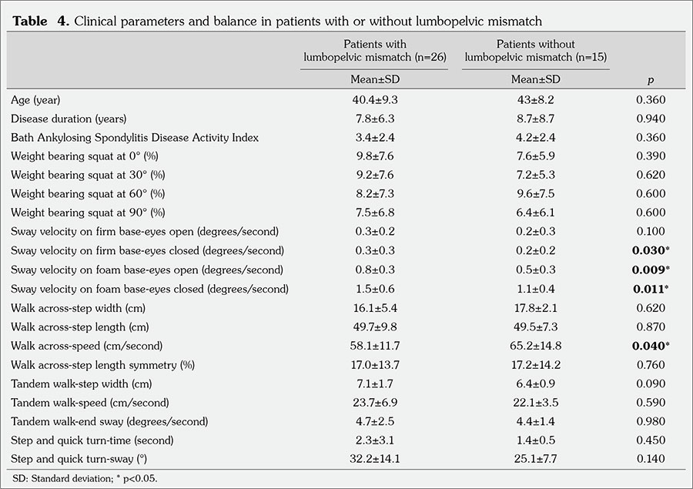Select the value 40.4±9.3 in the Age row

pos(375,100)
